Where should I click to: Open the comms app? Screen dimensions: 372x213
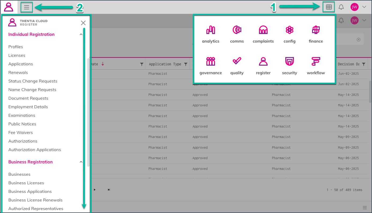[x=237, y=34]
